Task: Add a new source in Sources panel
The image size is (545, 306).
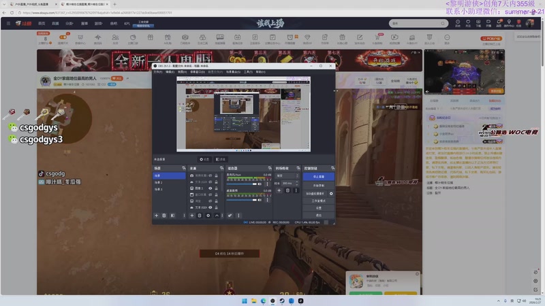Action: [192, 216]
